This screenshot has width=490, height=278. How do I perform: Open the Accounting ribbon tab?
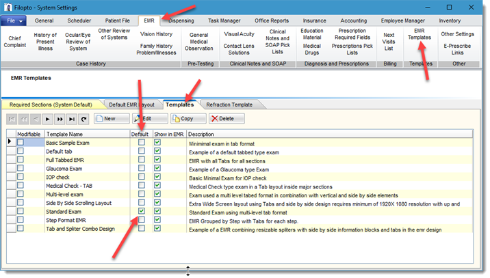tap(353, 20)
